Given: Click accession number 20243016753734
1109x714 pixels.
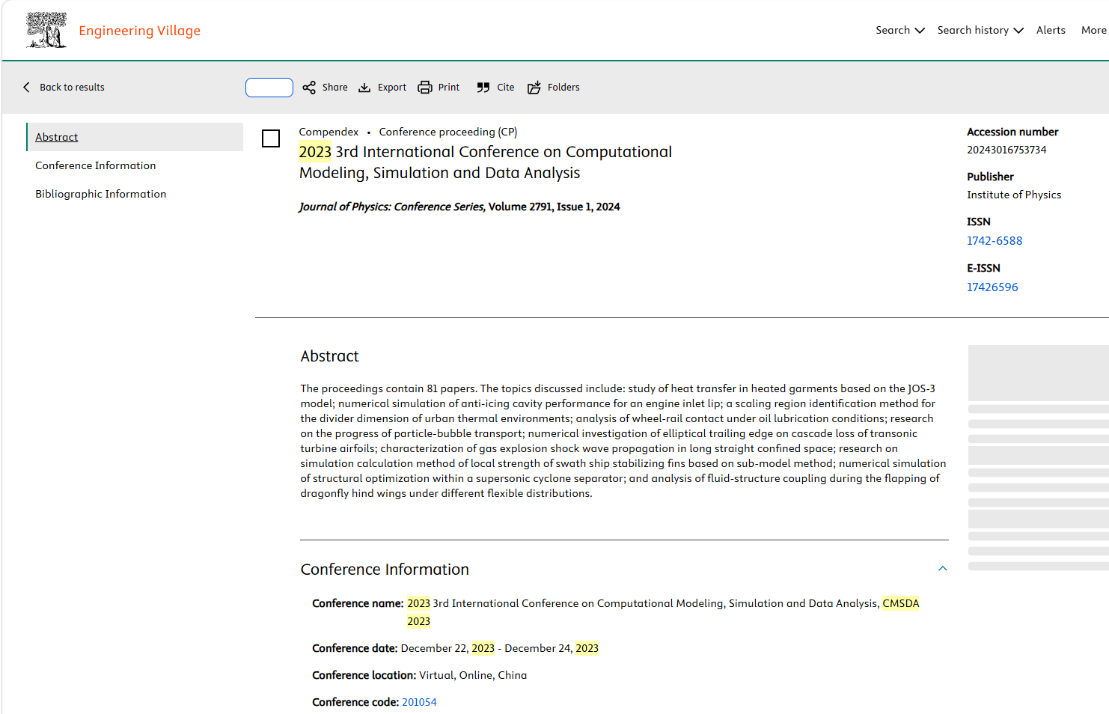Looking at the screenshot, I should click(x=1006, y=150).
